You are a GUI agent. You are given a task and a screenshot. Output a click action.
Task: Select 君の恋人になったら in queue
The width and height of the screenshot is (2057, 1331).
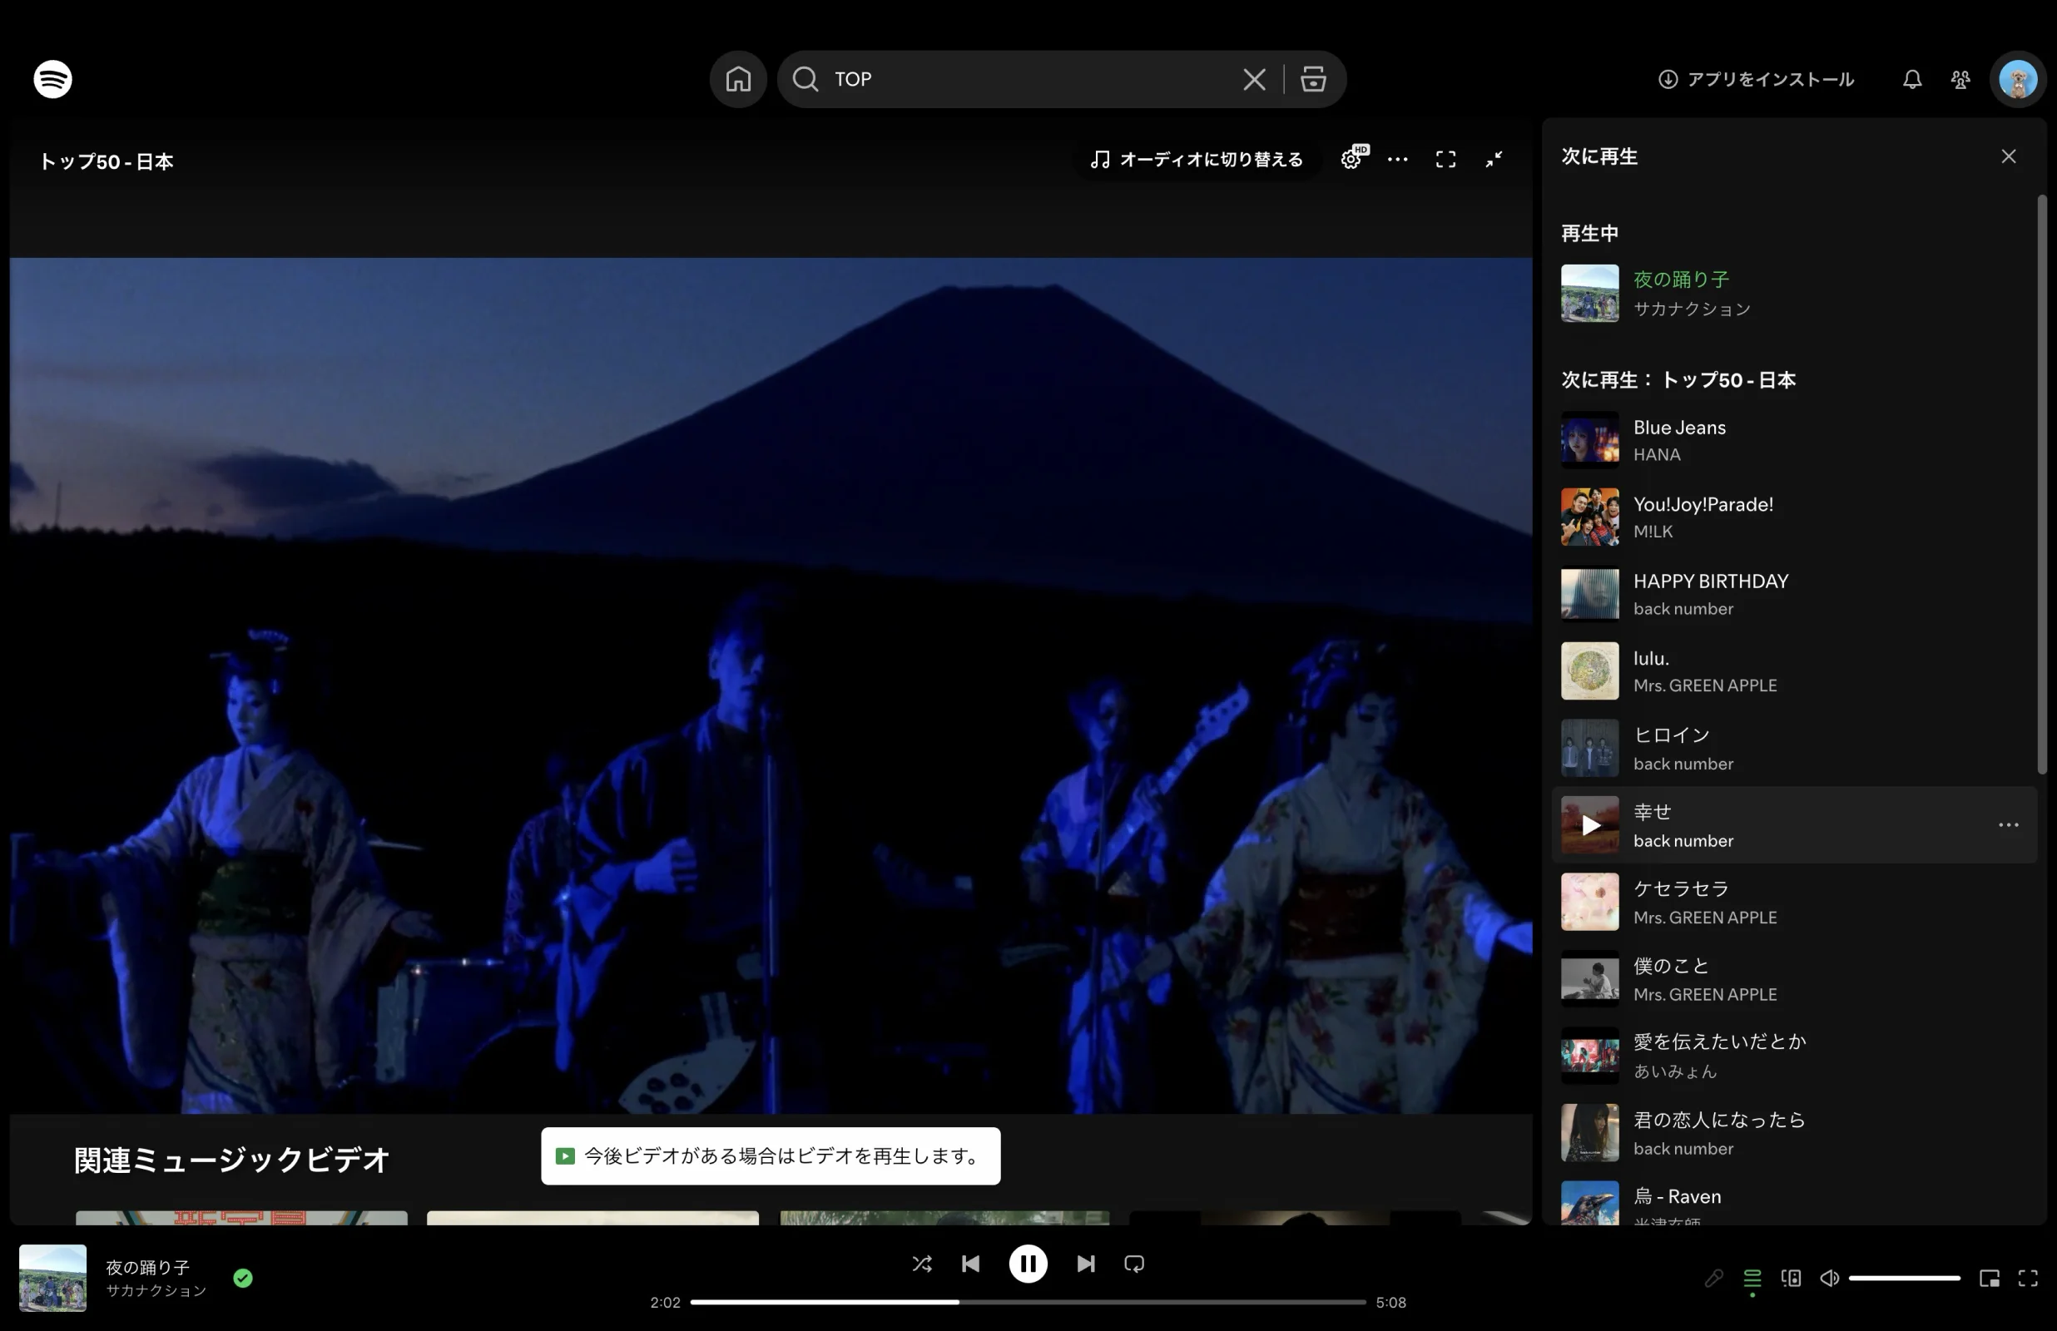point(1793,1132)
